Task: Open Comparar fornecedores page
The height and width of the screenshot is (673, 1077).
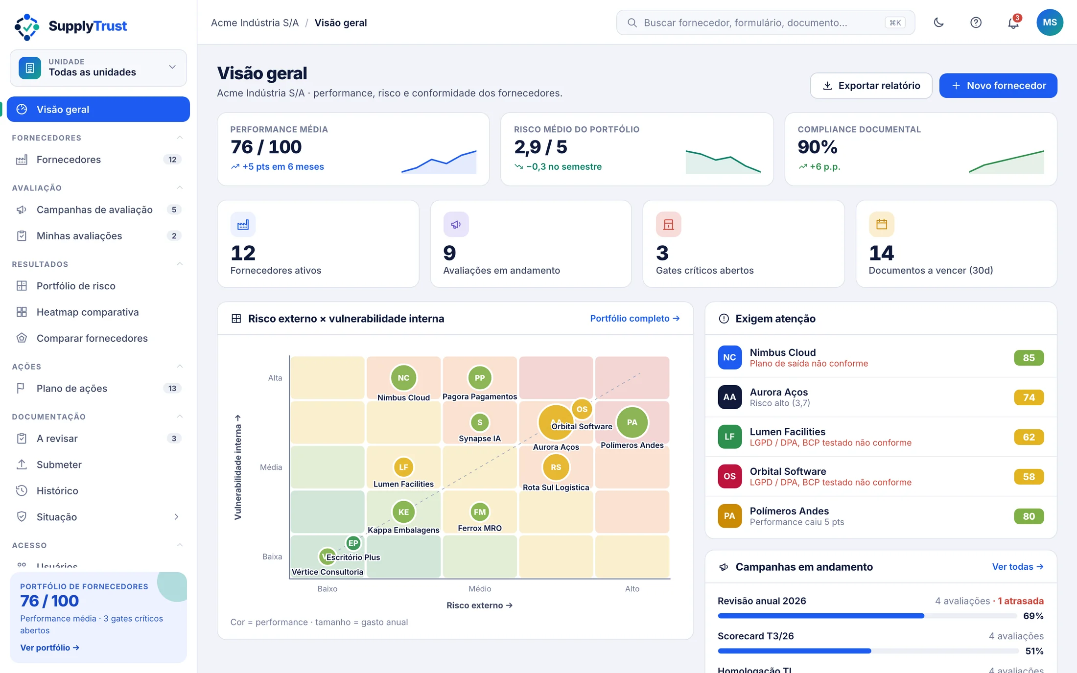Action: (98, 338)
